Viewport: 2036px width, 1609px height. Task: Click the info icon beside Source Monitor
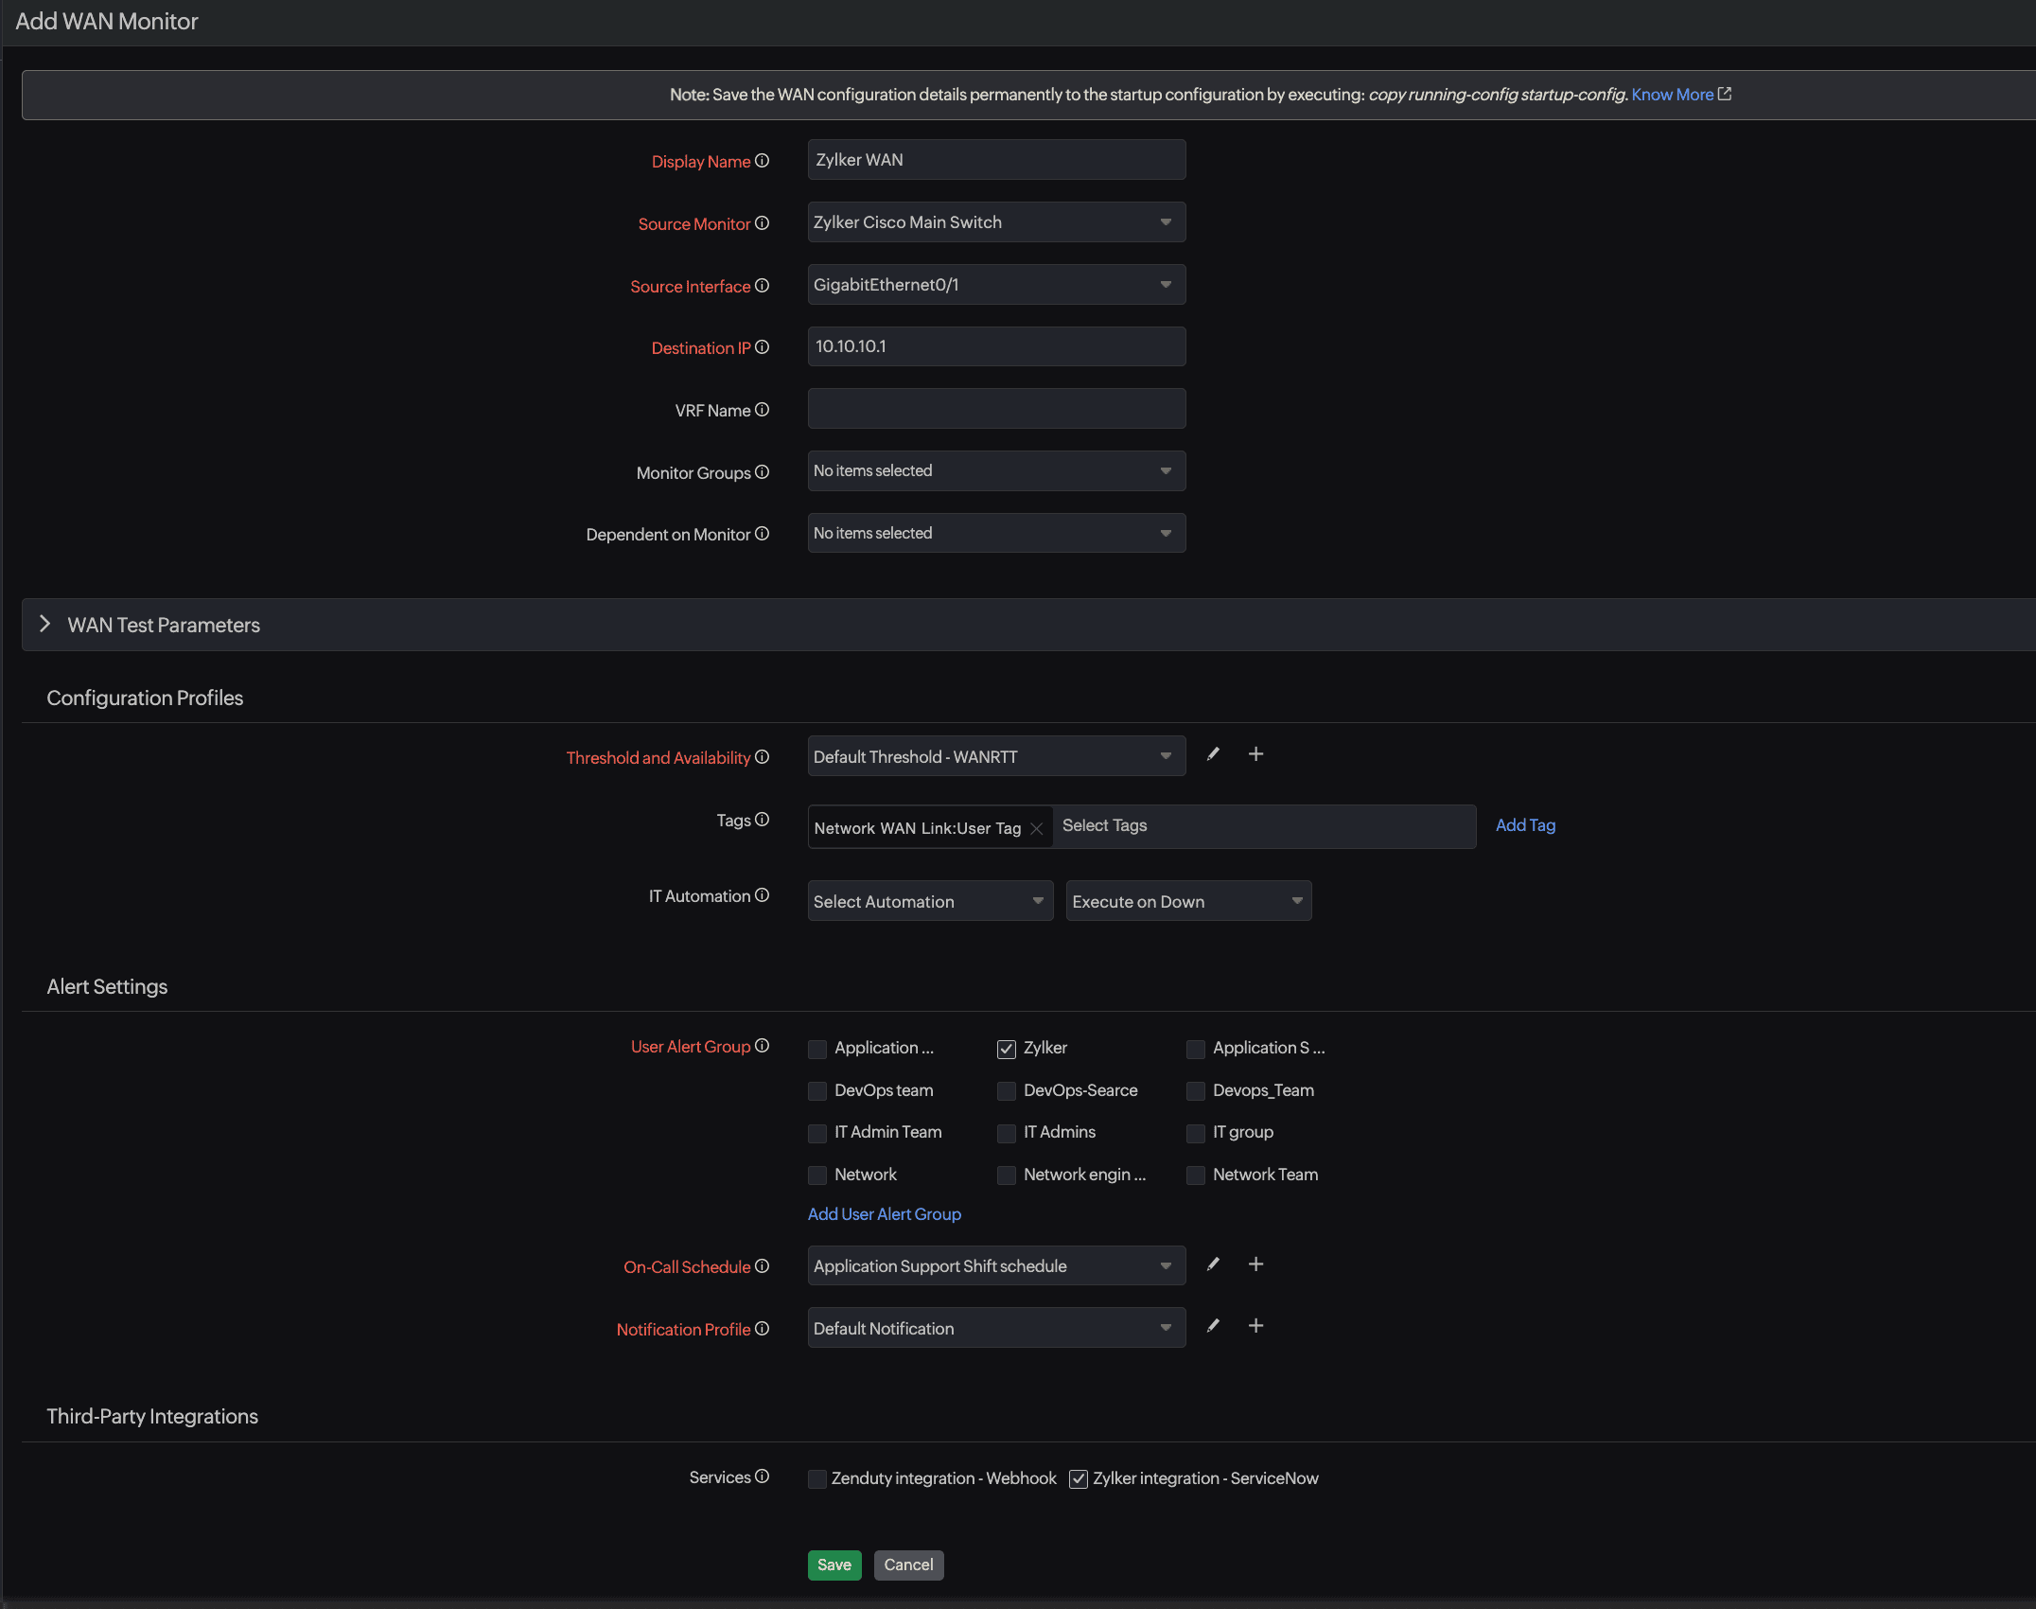[x=762, y=223]
